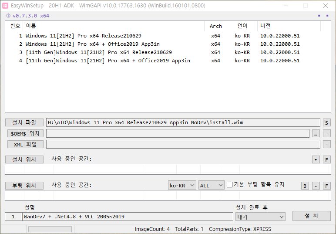Click the index number field showing 1
Screen dimensions: 336x234
[13, 217]
